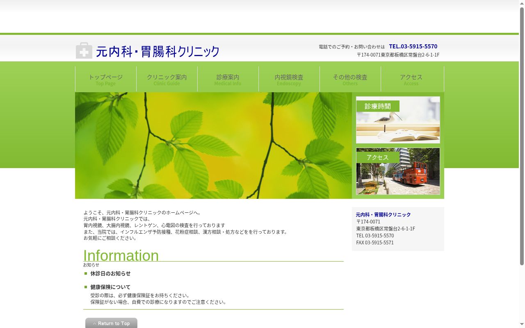Image resolution: width=525 pixels, height=328 pixels.
Task: Click the sidebar clinic name 元内科・胃腸科クリニック
Action: point(383,214)
